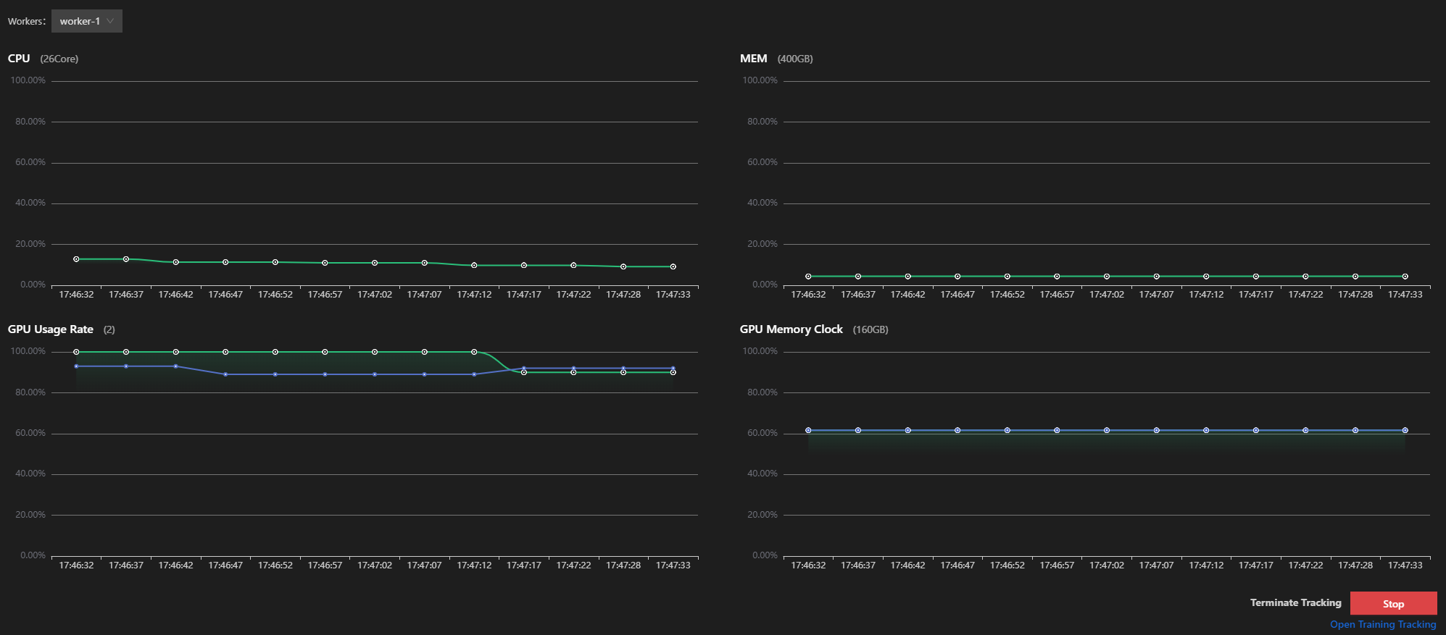Select GPU Memory Clock point at 17:47:07
This screenshot has width=1446, height=635.
tap(1156, 430)
